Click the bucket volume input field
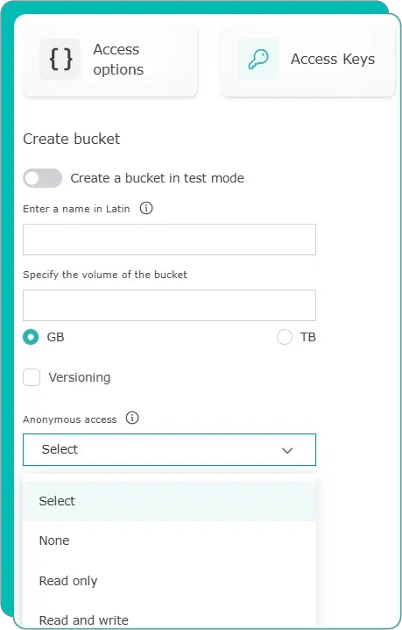Screen dimensions: 402x630 [x=169, y=305]
